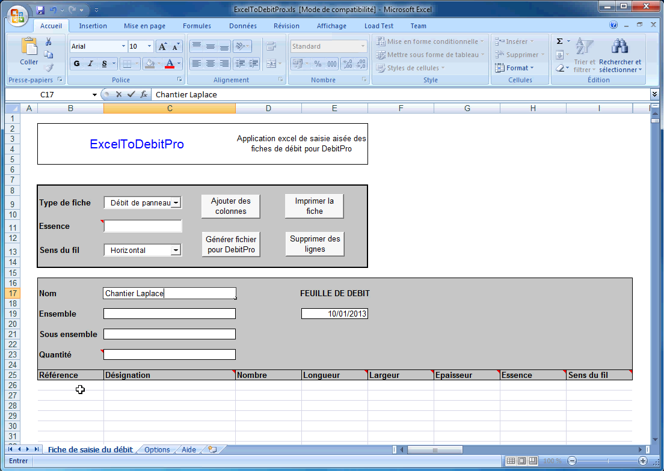The height and width of the screenshot is (471, 664).
Task: Save the workbook with the floppy disk icon
Action: pyautogui.click(x=40, y=10)
